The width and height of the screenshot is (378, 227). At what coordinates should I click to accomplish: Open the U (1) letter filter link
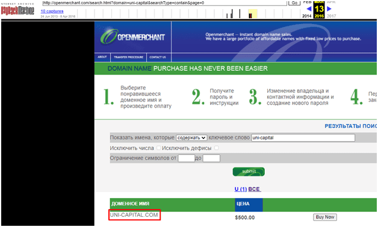241,189
